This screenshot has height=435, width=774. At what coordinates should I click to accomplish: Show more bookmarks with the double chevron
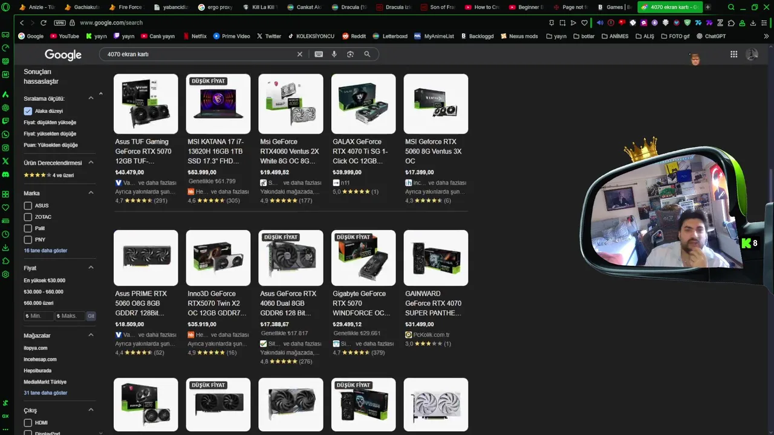tap(766, 36)
